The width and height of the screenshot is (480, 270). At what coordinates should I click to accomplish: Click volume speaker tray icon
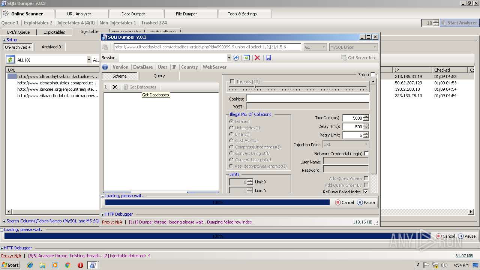[444, 265]
